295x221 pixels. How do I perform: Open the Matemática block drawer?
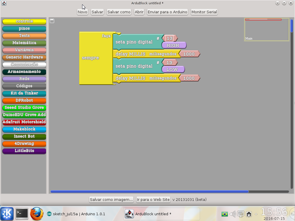pos(24,43)
